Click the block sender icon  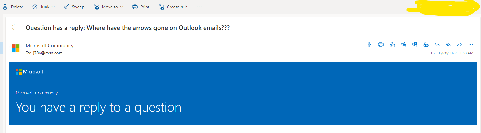(392, 44)
